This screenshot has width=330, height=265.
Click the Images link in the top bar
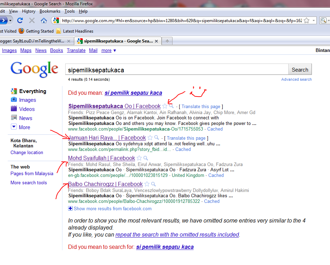9,50
